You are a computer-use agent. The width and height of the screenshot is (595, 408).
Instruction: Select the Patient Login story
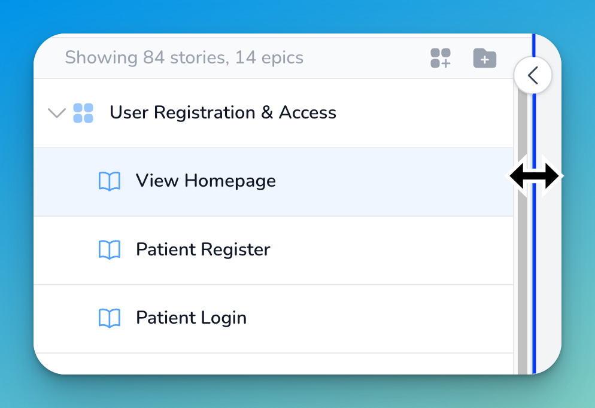tap(191, 318)
